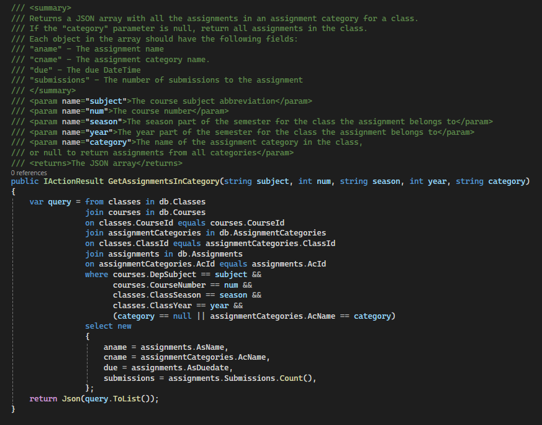The width and height of the screenshot is (542, 425).
Task: Click the AsDuedate property
Action: pyautogui.click(x=210, y=368)
